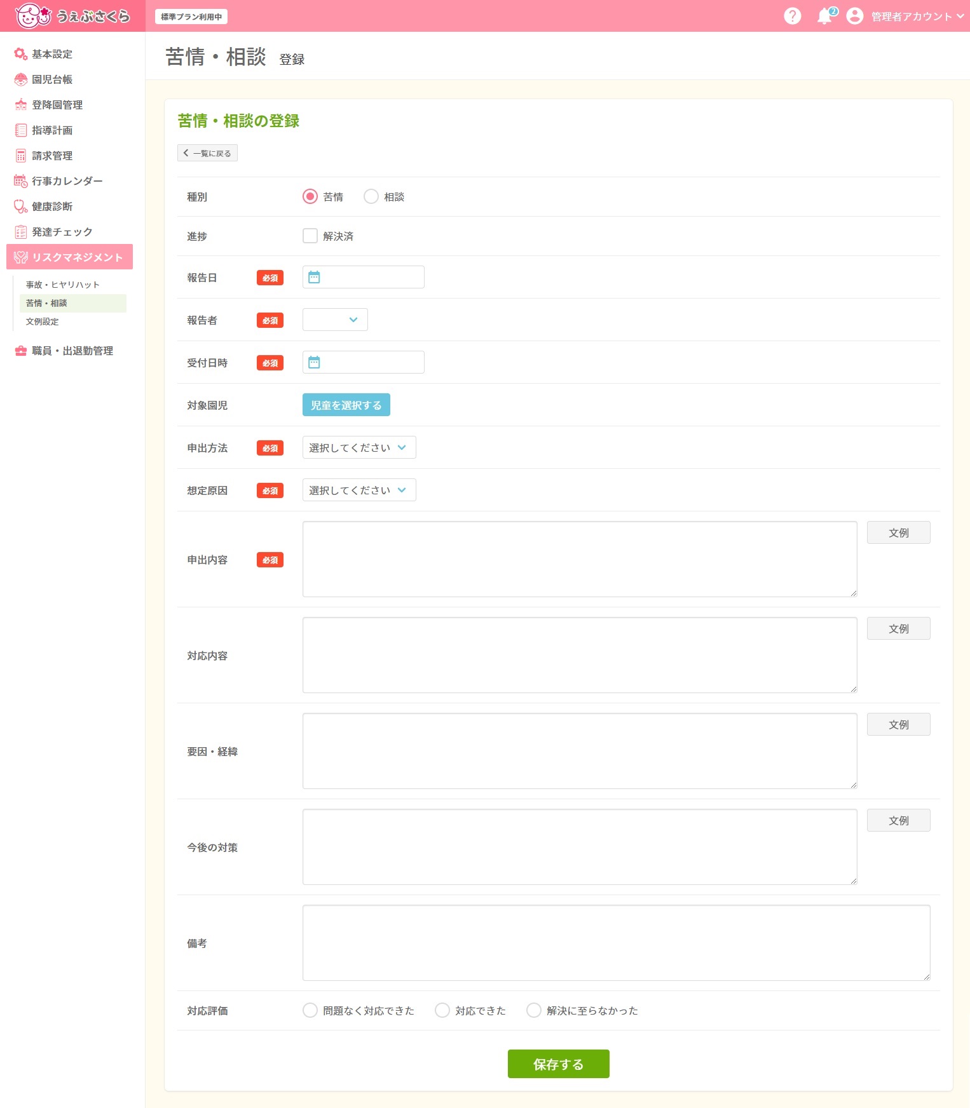970x1108 pixels.
Task: Click 文例 button beside 対応内容
Action: pos(899,628)
